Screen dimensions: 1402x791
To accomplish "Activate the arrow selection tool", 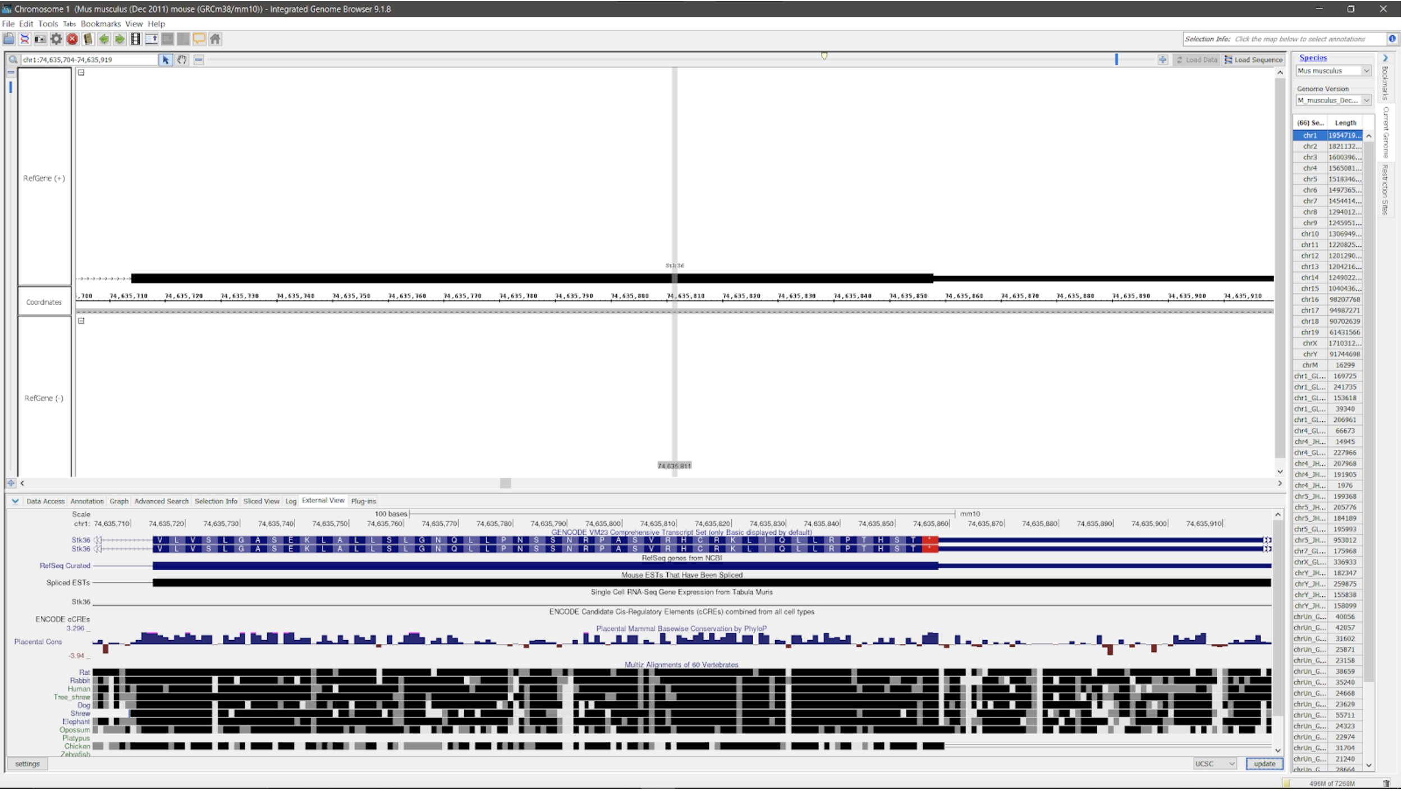I will point(166,59).
